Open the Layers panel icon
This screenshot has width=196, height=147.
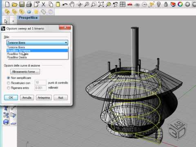coord(173,4)
